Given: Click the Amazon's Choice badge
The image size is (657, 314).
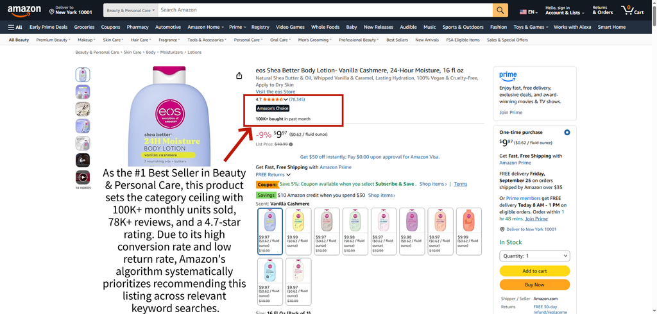Looking at the screenshot, I should 273,108.
